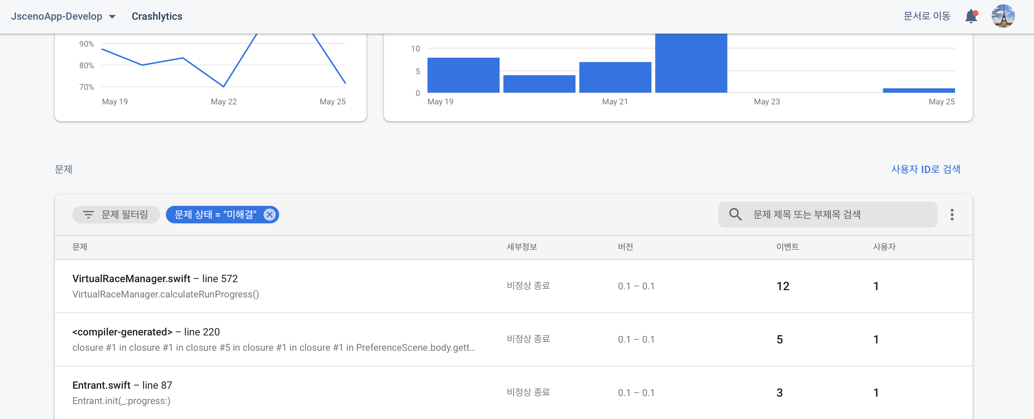Image resolution: width=1034 pixels, height=419 pixels.
Task: Click the 버전 column header
Action: (x=625, y=247)
